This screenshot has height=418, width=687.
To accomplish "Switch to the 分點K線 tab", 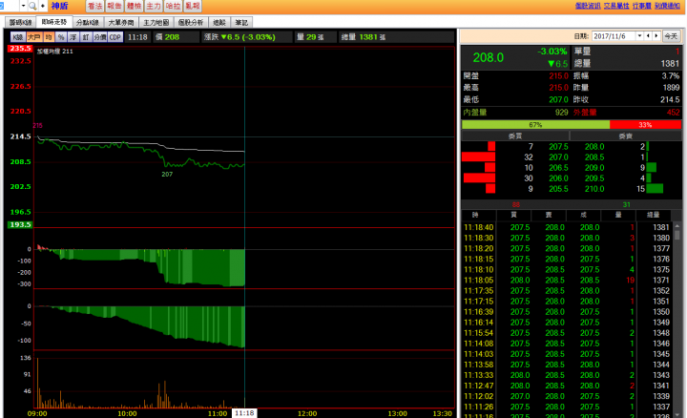I will [88, 22].
